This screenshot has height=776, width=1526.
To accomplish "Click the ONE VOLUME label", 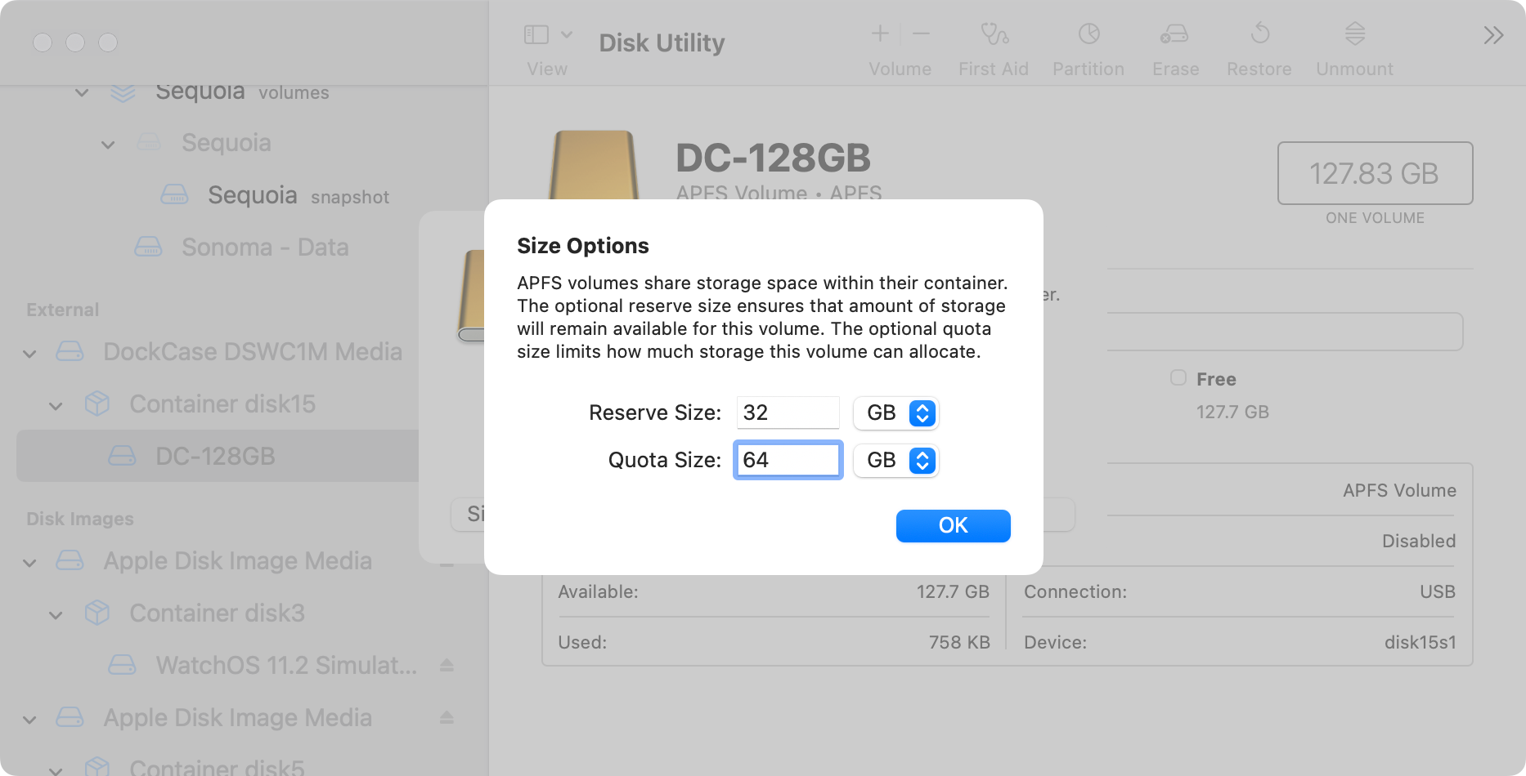I will coord(1375,218).
